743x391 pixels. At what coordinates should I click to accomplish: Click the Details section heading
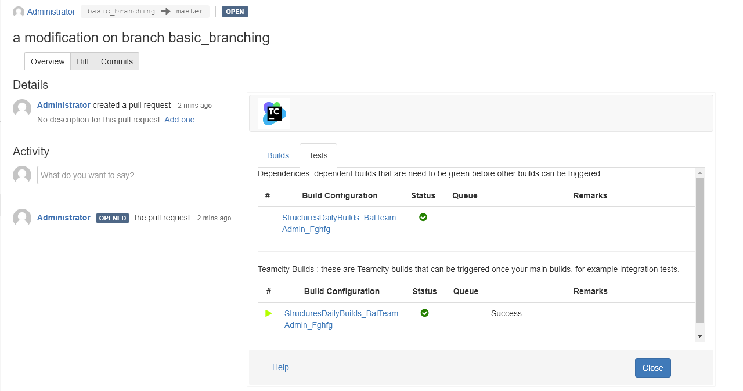pyautogui.click(x=30, y=85)
